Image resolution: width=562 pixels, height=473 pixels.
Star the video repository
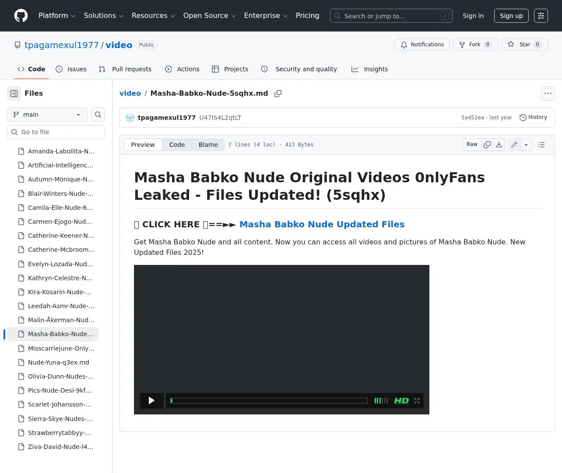point(524,45)
